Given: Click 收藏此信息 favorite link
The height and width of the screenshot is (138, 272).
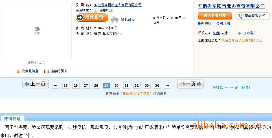Looking at the screenshot, I should pyautogui.click(x=30, y=71).
